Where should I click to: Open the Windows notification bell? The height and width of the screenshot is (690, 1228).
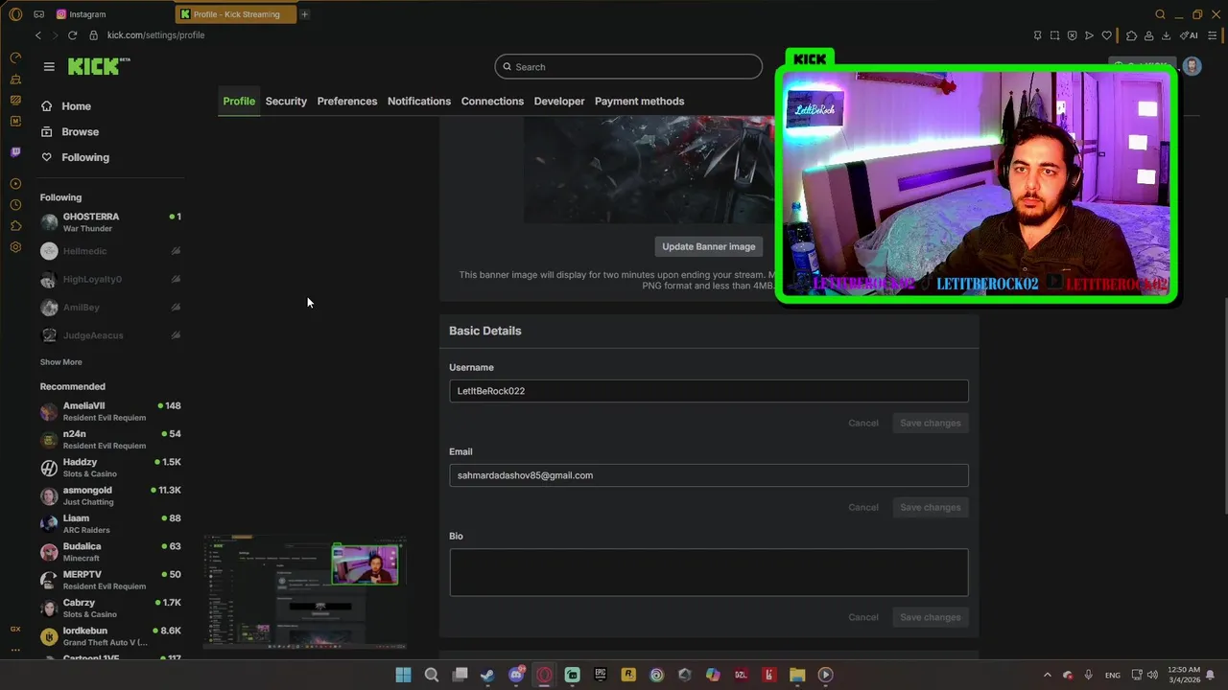(1211, 675)
